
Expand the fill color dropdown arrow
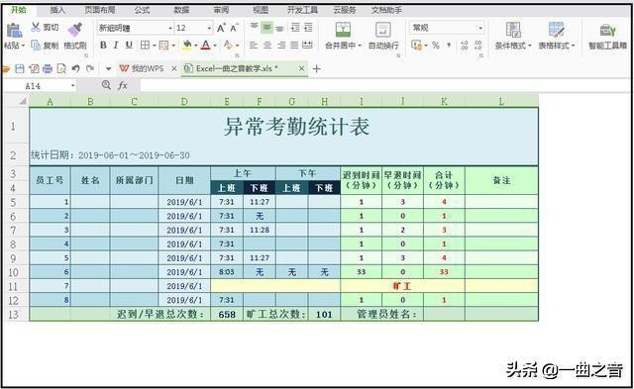click(195, 46)
